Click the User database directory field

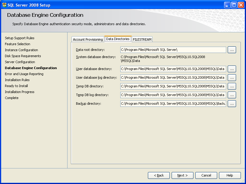click(173, 69)
